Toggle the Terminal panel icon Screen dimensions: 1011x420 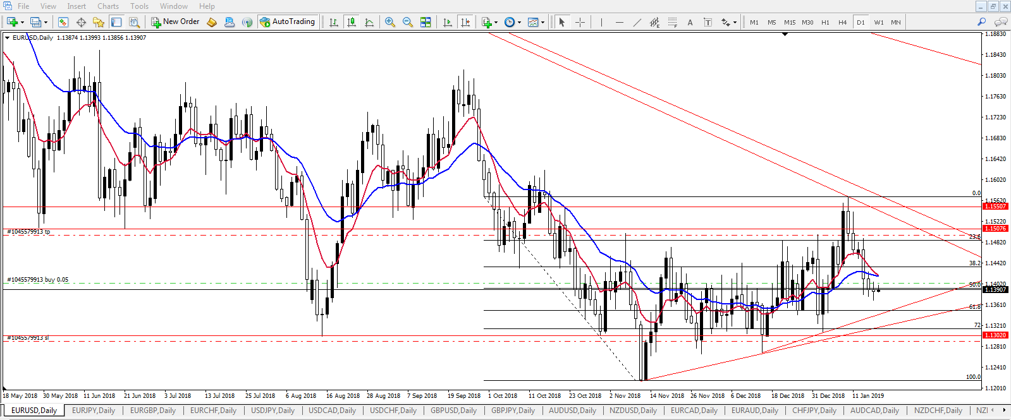(x=116, y=22)
